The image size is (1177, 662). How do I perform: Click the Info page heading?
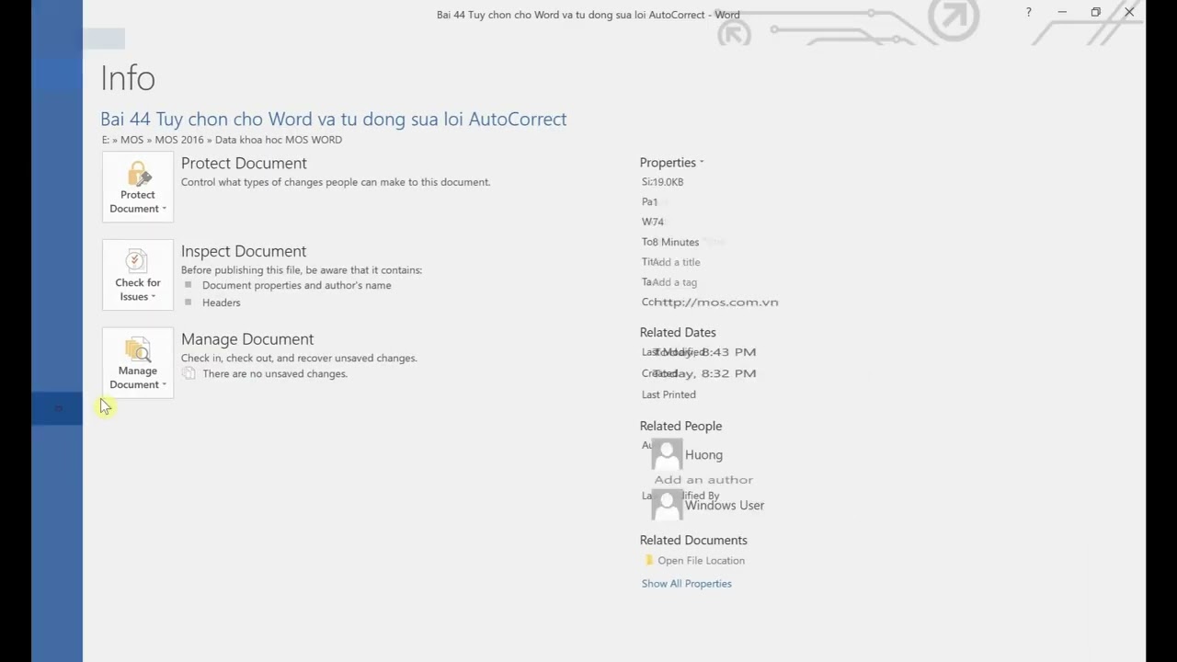tap(128, 78)
